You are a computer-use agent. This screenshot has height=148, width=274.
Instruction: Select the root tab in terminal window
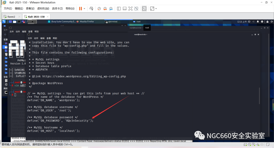pos(147,28)
